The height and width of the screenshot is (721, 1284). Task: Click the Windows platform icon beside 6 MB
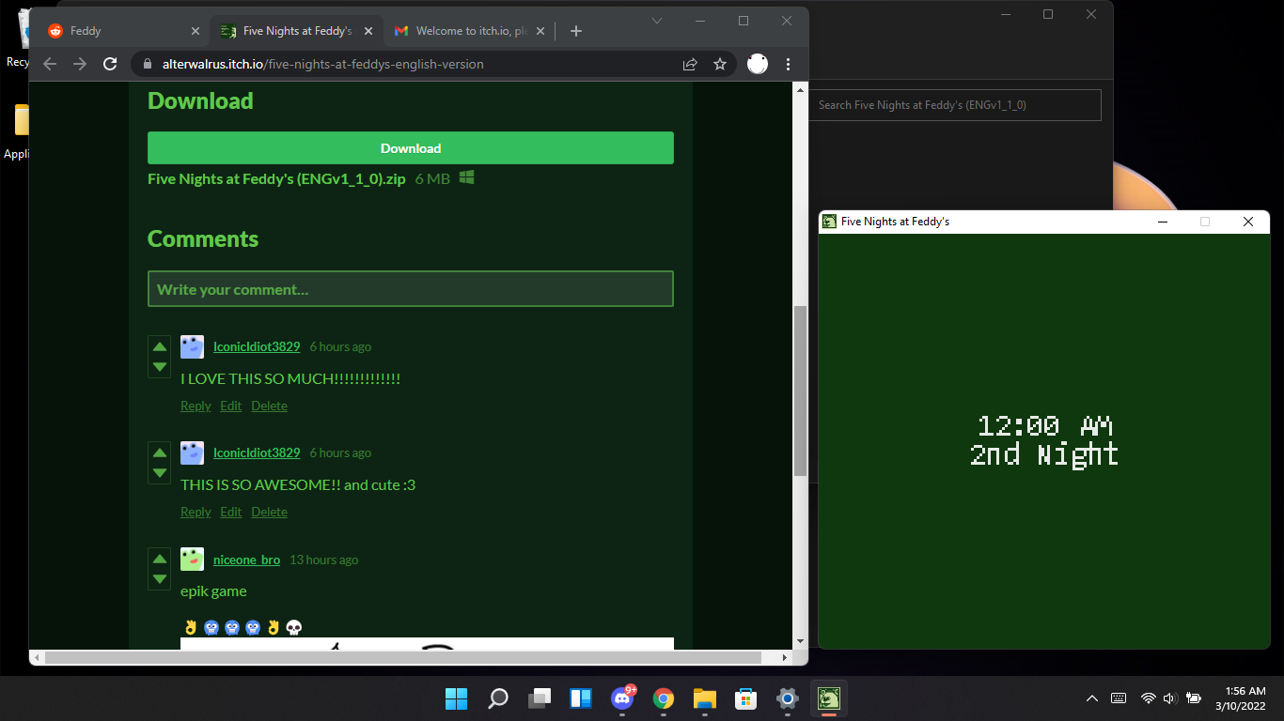(x=466, y=177)
